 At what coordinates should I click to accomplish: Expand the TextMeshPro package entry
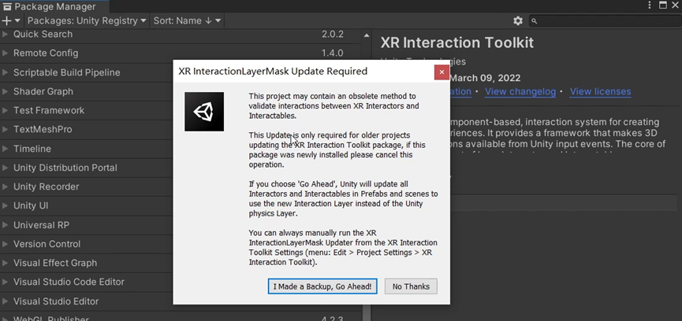tap(6, 130)
